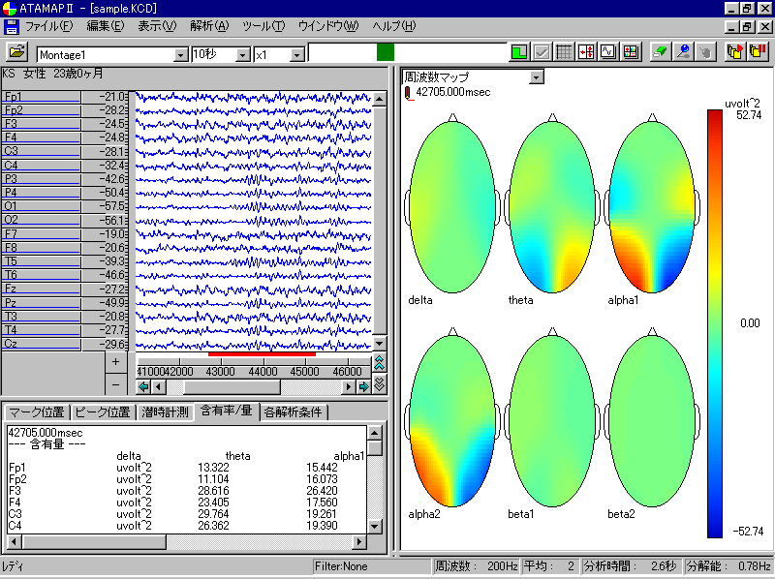Click the green window layout toolbar icon
Screen dimensions: 775x579
[x=520, y=52]
